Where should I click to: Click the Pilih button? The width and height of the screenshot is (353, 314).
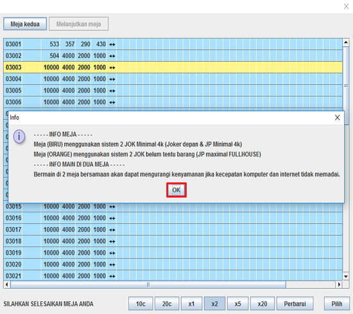[337, 304]
